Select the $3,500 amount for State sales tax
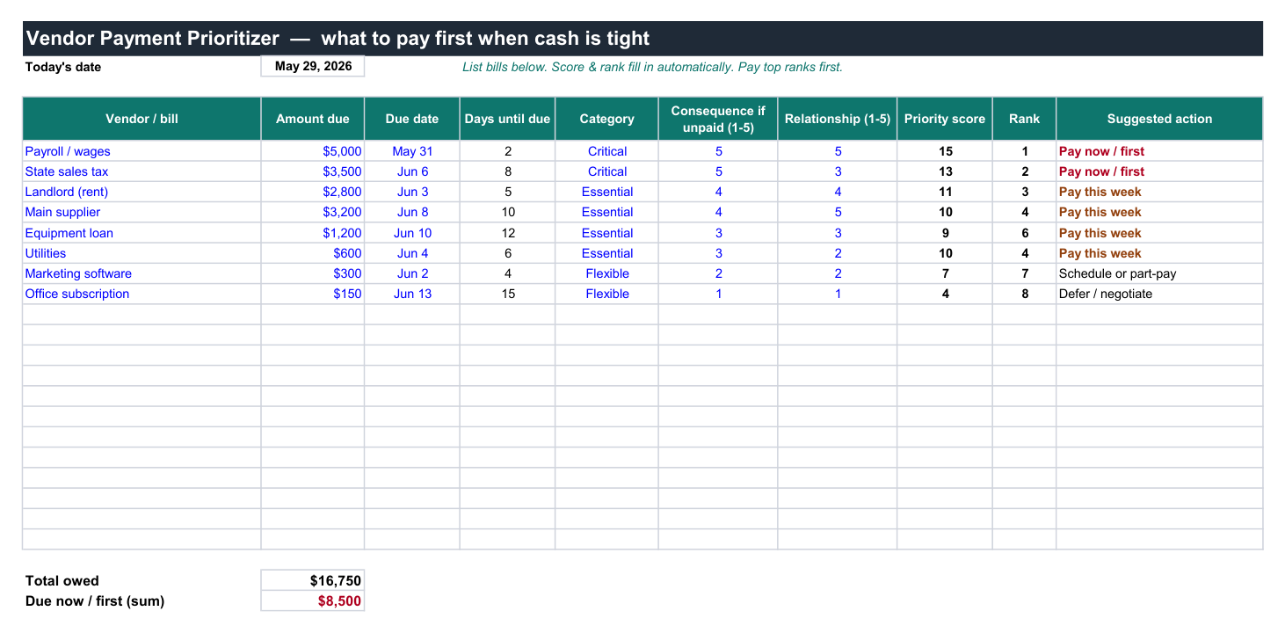This screenshot has height=633, width=1285. (x=313, y=171)
